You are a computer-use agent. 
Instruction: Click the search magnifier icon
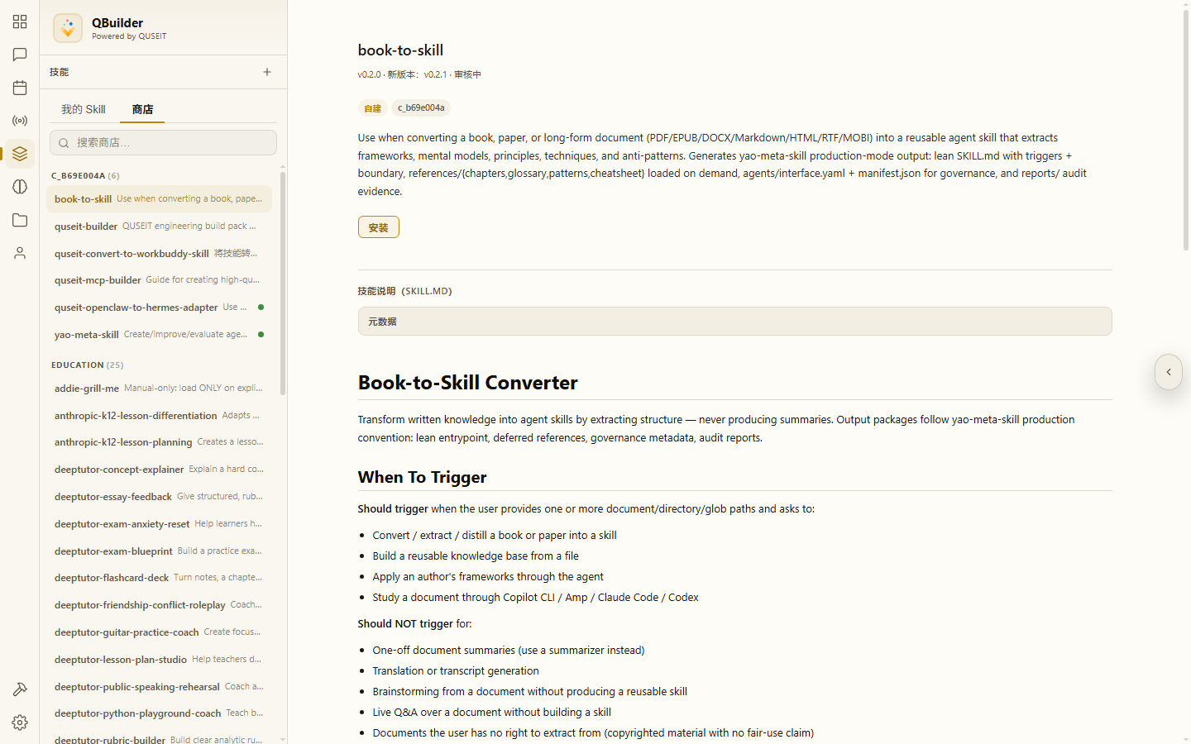point(64,143)
